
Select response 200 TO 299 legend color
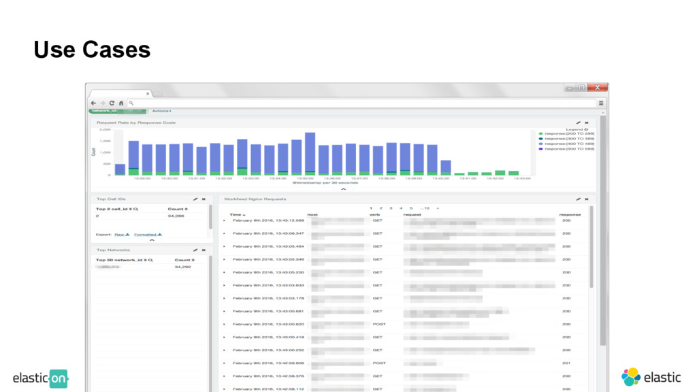coord(540,133)
